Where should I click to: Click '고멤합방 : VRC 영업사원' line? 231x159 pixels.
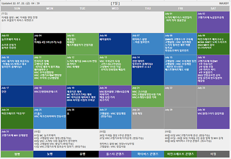pos(112,147)
